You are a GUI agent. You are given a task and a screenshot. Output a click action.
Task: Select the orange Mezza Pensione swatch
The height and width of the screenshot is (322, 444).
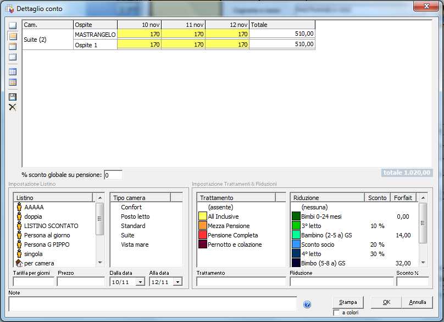point(202,226)
